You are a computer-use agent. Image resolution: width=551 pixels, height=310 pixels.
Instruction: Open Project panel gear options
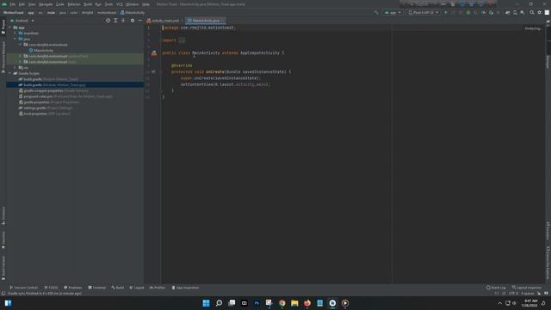[x=133, y=21]
